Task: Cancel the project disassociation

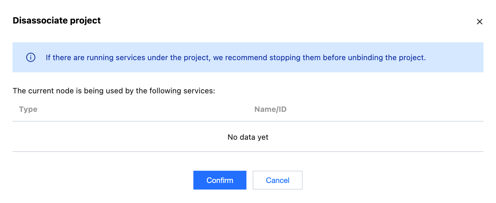Action: click(278, 180)
